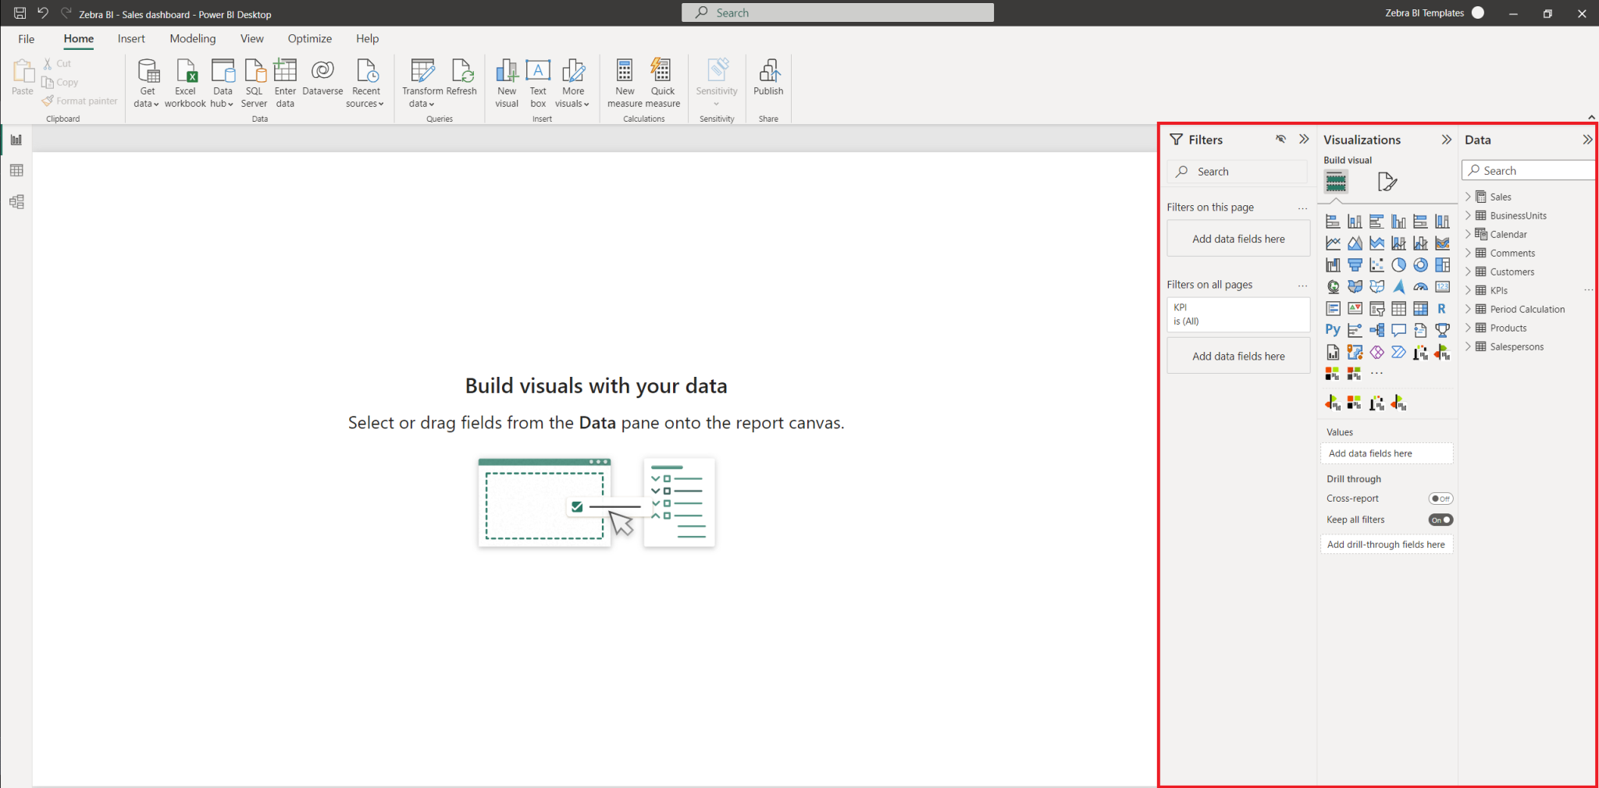
Task: Switch to the Optimize ribbon tab
Action: (310, 39)
